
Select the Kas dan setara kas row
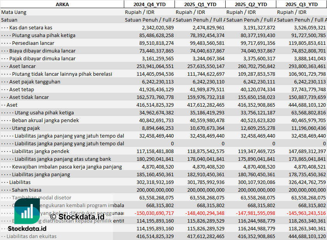(31, 27)
